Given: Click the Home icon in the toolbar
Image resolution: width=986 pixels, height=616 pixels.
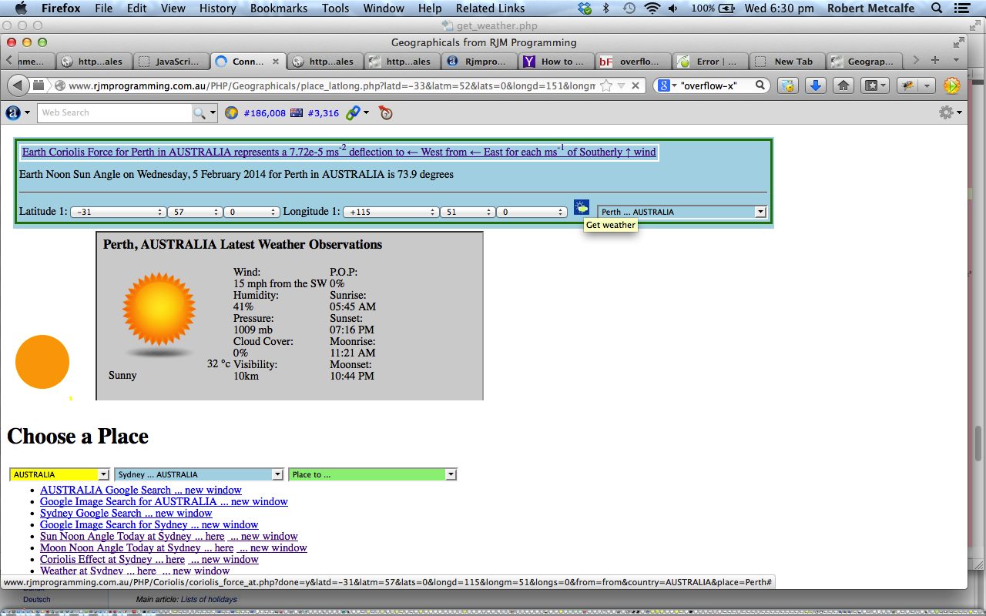Looking at the screenshot, I should coord(843,85).
